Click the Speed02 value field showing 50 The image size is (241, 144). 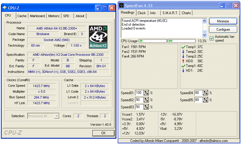pos(139,100)
